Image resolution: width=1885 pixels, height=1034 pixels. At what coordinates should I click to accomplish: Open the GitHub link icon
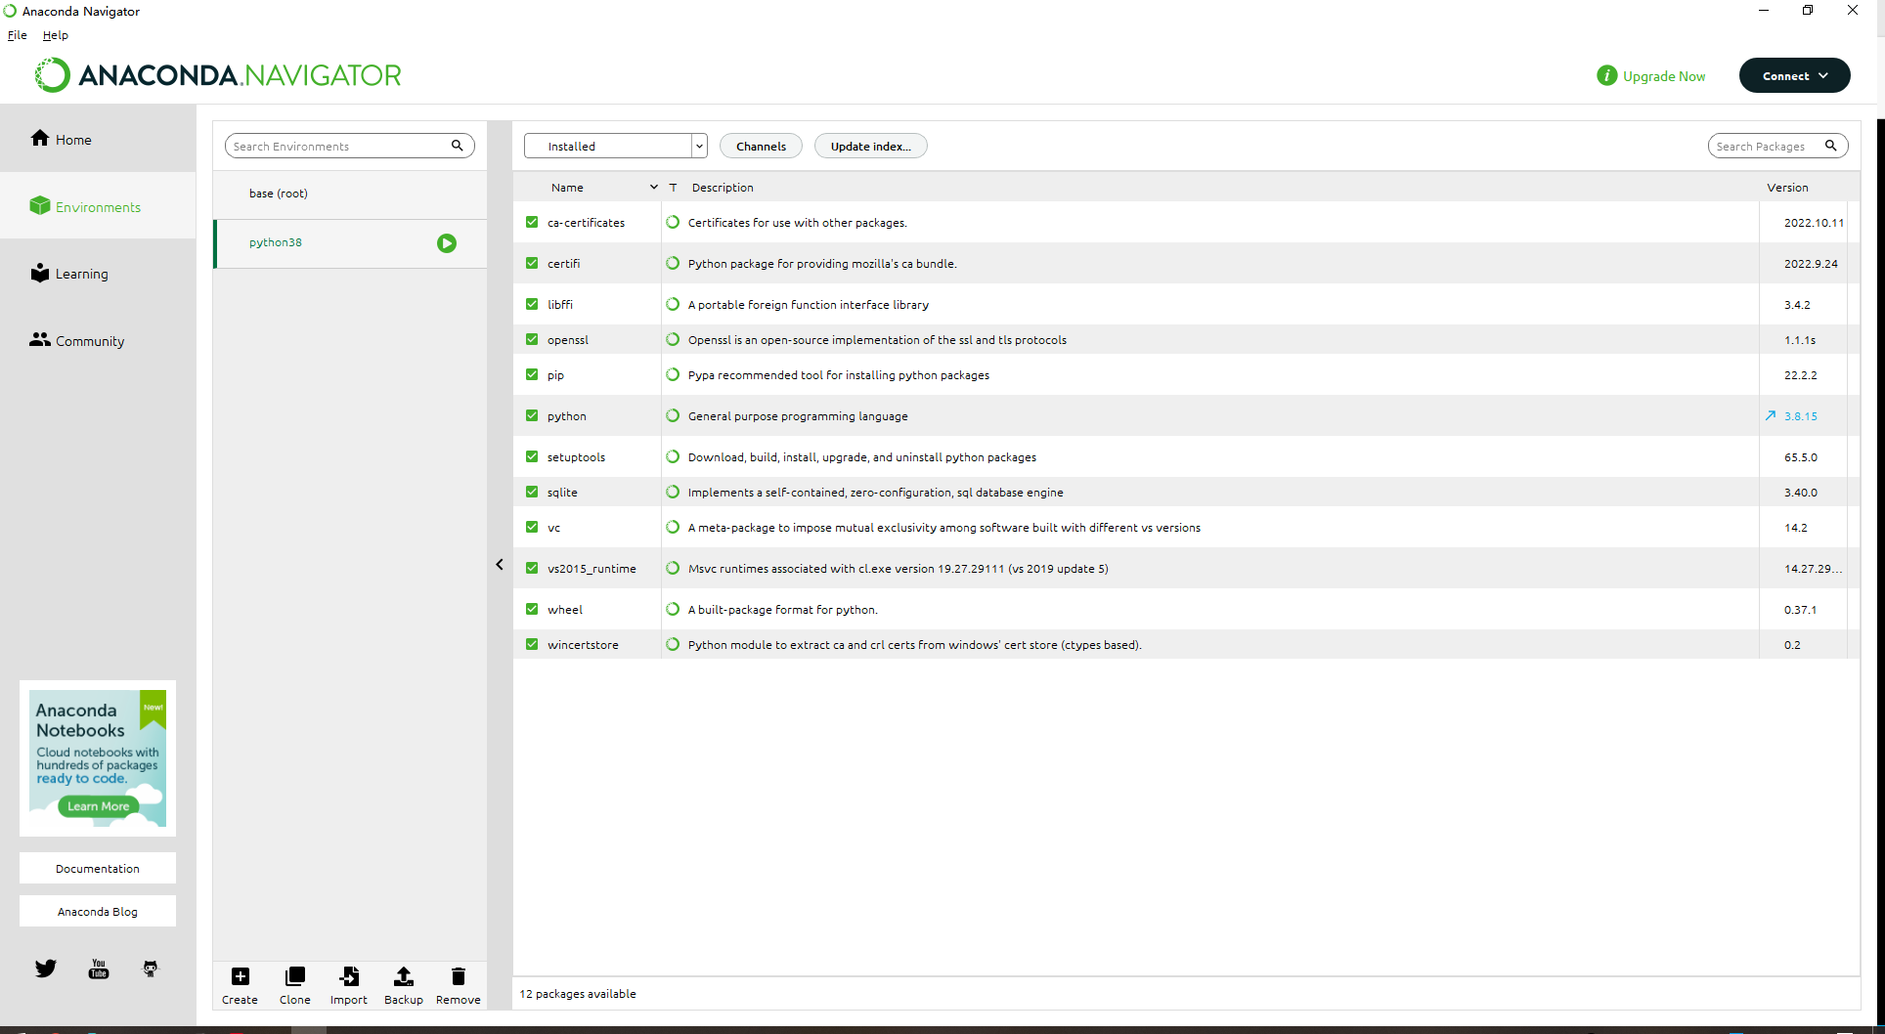click(x=151, y=969)
